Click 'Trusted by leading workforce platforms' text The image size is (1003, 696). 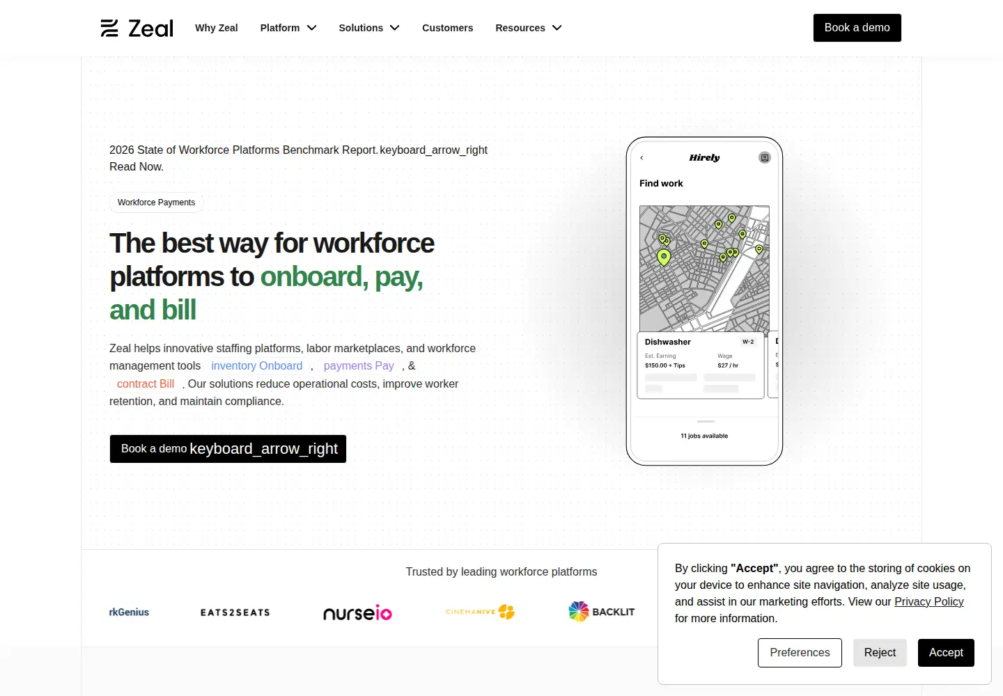pyautogui.click(x=501, y=572)
